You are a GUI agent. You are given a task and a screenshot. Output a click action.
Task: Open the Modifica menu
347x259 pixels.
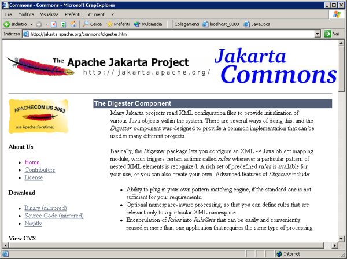tap(26, 14)
